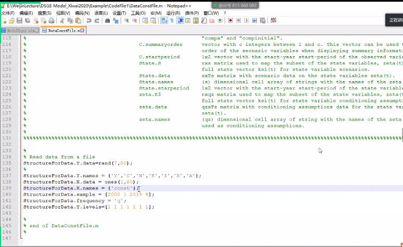Viewport: 403px width, 247px height.
Task: Open the 编辑(E) menu
Action: pos(26,13)
